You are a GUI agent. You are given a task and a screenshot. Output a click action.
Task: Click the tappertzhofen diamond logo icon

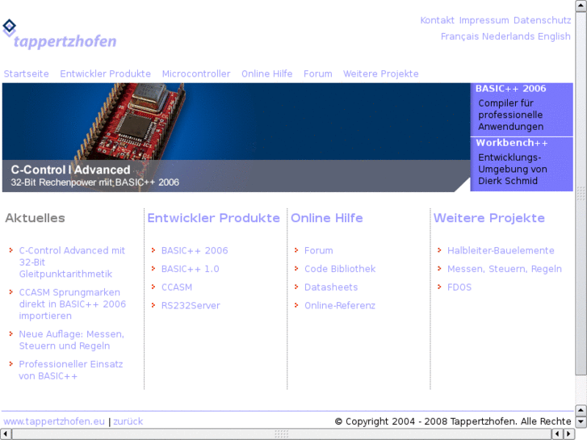click(x=9, y=27)
